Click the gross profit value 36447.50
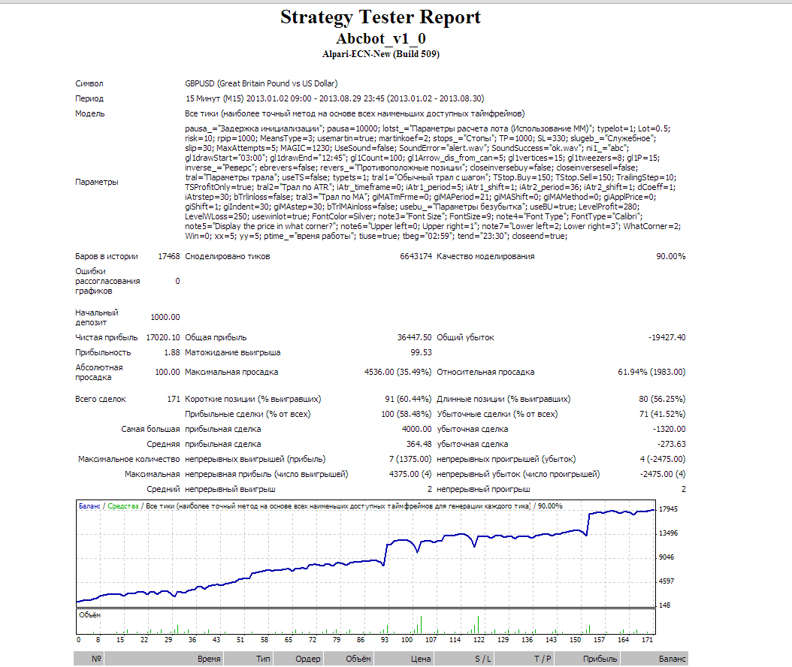Viewport: 792px width, 667px height. click(414, 337)
